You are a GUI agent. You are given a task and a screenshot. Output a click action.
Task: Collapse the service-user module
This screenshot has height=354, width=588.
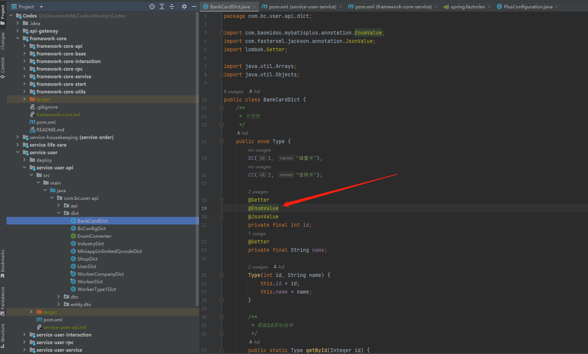(x=17, y=152)
